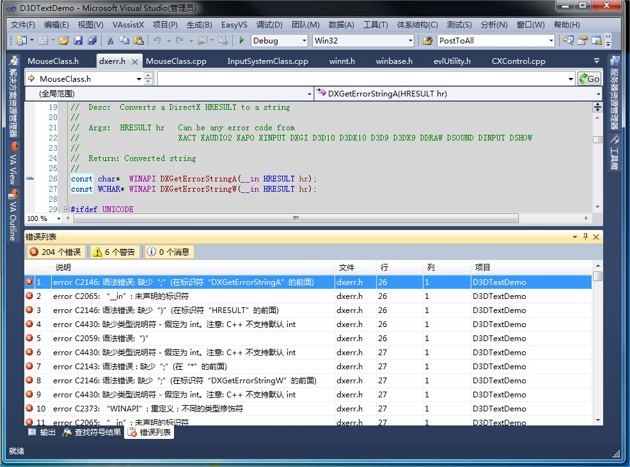The width and height of the screenshot is (630, 467).
Task: Open the VA View side tab
Action: (x=13, y=164)
